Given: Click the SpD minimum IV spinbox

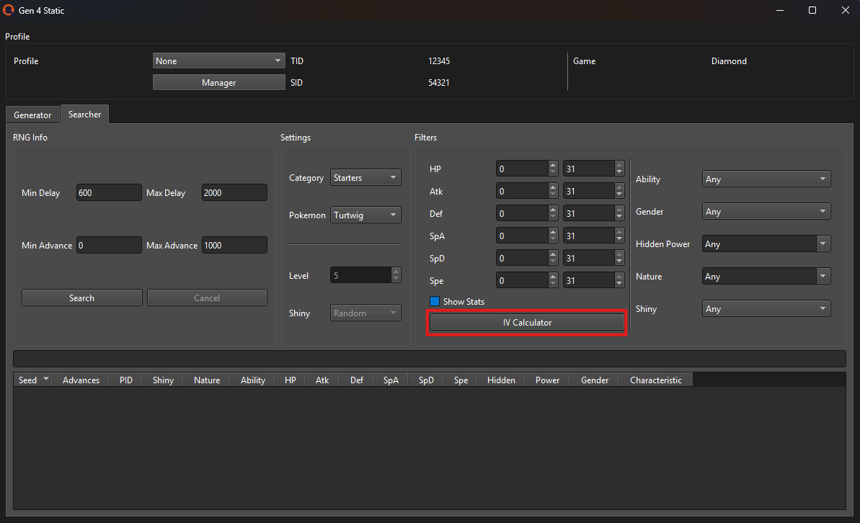Looking at the screenshot, I should (x=526, y=258).
